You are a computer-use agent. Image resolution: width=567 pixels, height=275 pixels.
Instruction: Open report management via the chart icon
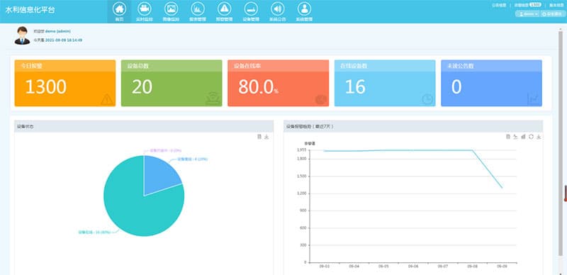[x=198, y=9]
